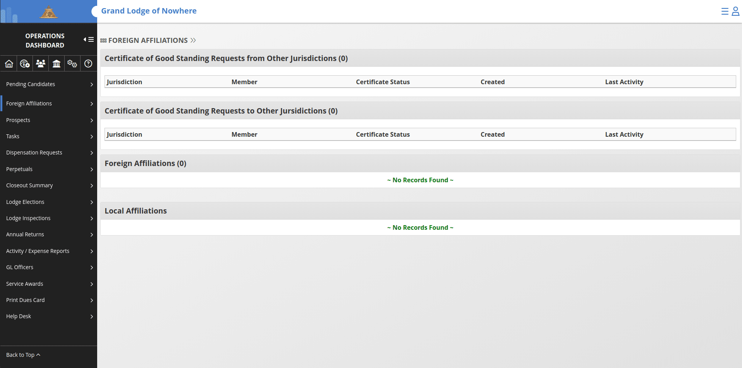
Task: Expand GL Officers chevron
Action: click(x=92, y=268)
